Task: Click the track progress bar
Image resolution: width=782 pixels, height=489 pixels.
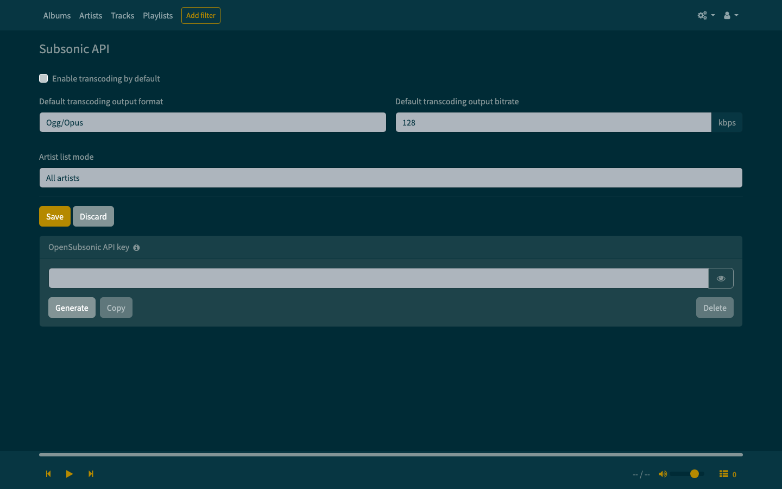Action: click(391, 454)
